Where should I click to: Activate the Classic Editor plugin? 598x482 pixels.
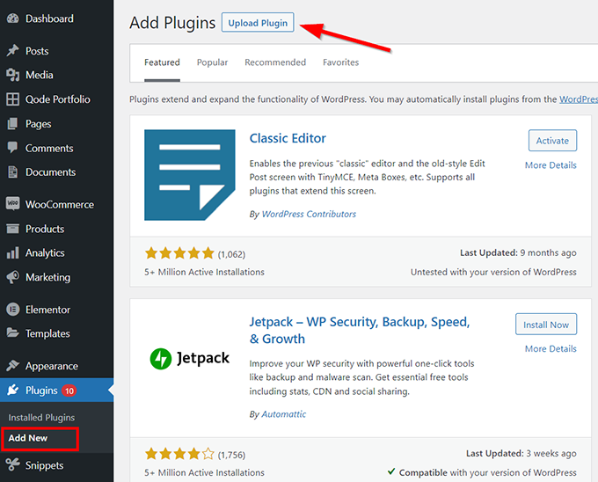click(x=552, y=141)
